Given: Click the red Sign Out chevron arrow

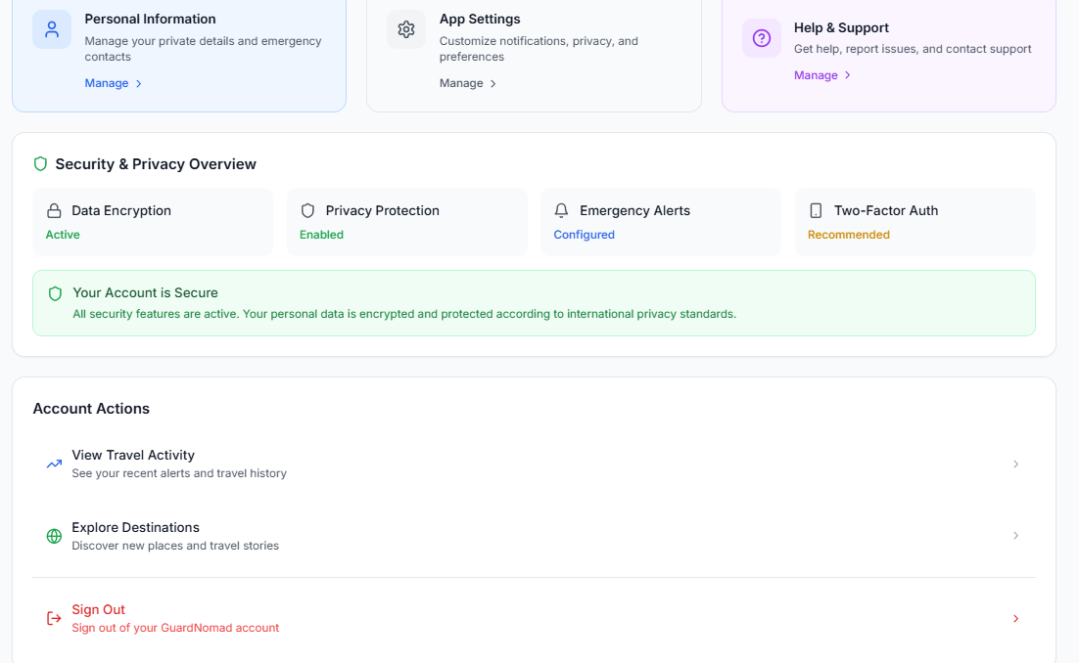Looking at the screenshot, I should click(x=1015, y=618).
